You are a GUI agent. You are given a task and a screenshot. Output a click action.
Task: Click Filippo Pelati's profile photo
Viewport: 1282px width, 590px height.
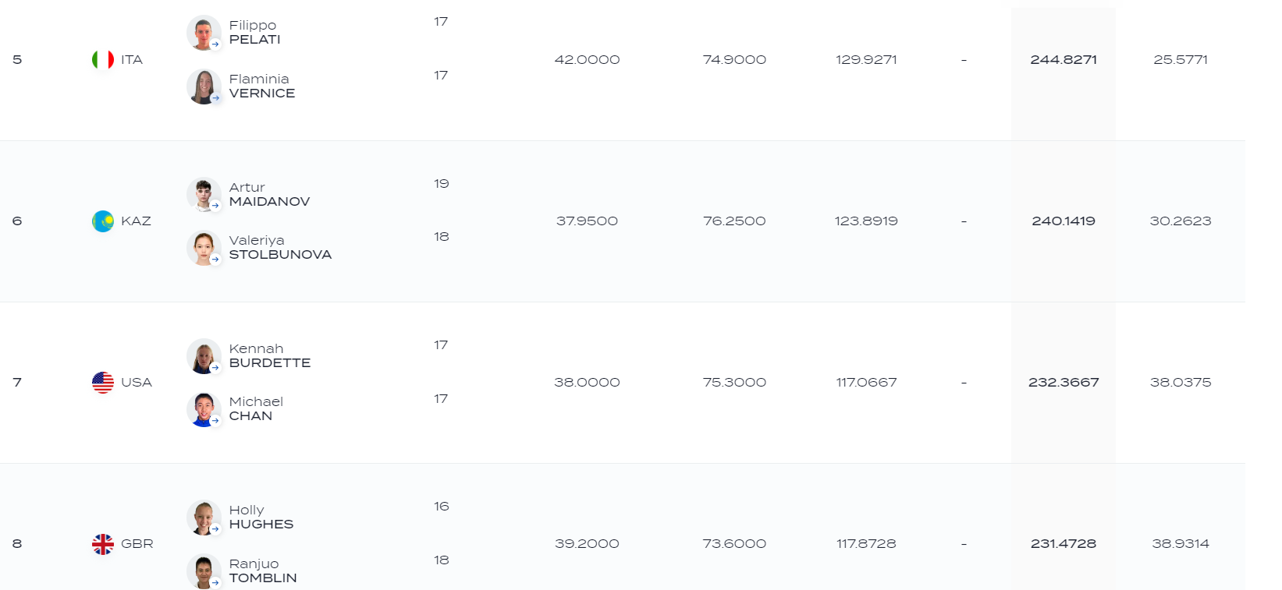(204, 33)
